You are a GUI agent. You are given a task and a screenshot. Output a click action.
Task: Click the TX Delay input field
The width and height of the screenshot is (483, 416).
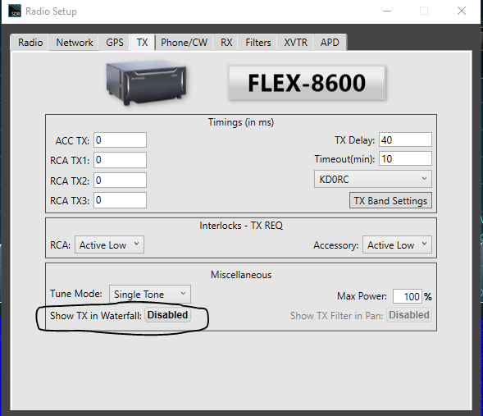point(405,140)
